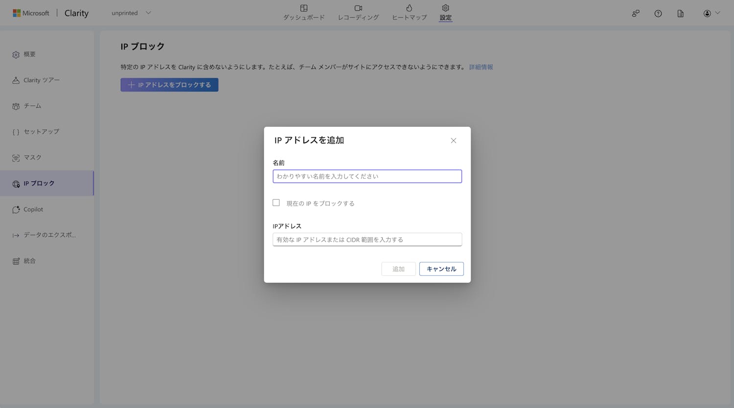734x408 pixels.
Task: Select 概要 in the sidebar
Action: click(29, 54)
